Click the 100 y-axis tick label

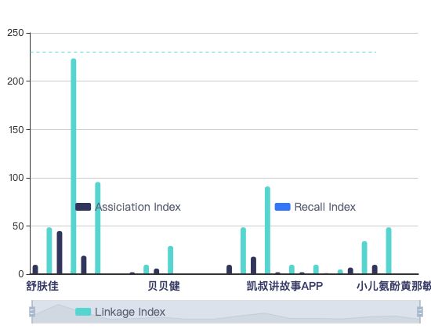[x=16, y=178]
